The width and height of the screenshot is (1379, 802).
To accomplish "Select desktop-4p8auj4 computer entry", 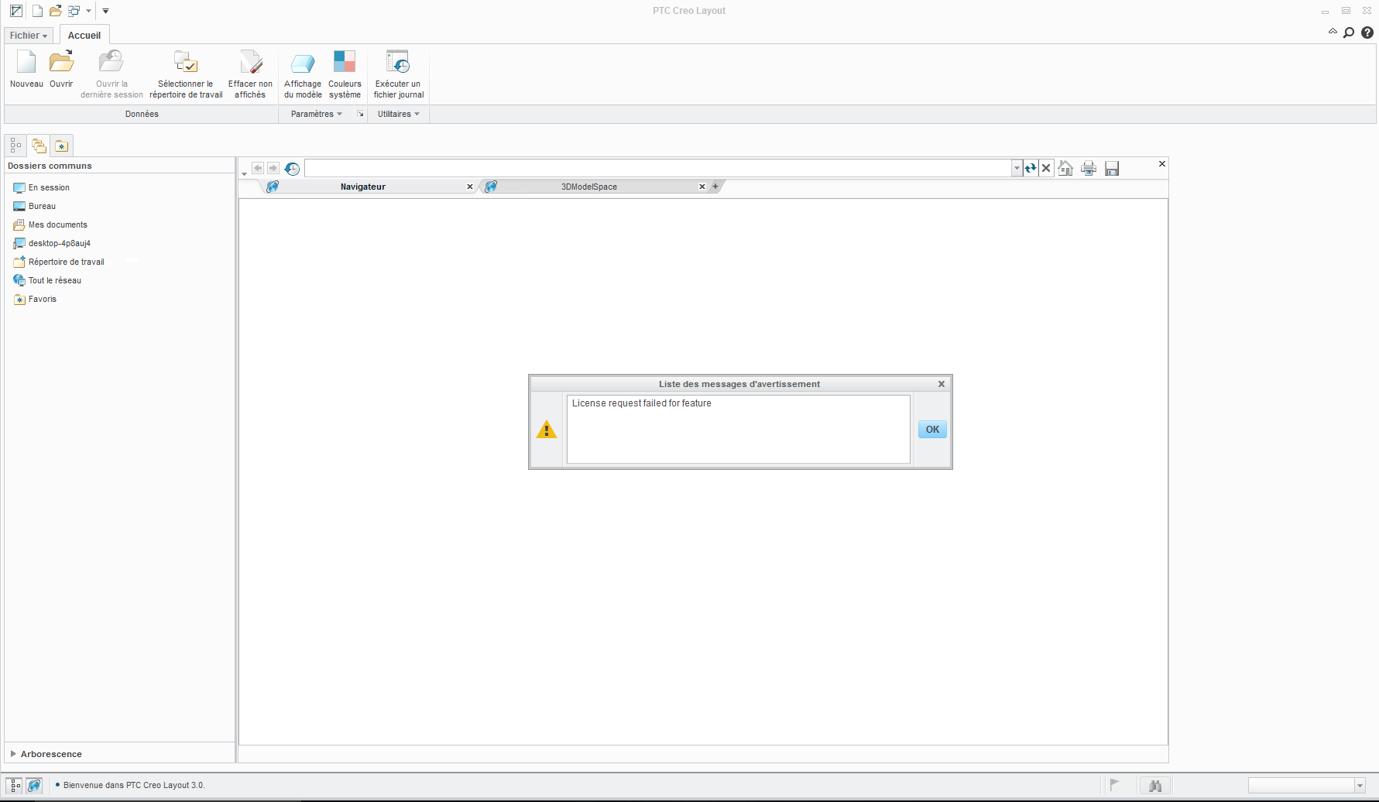I will [52, 243].
